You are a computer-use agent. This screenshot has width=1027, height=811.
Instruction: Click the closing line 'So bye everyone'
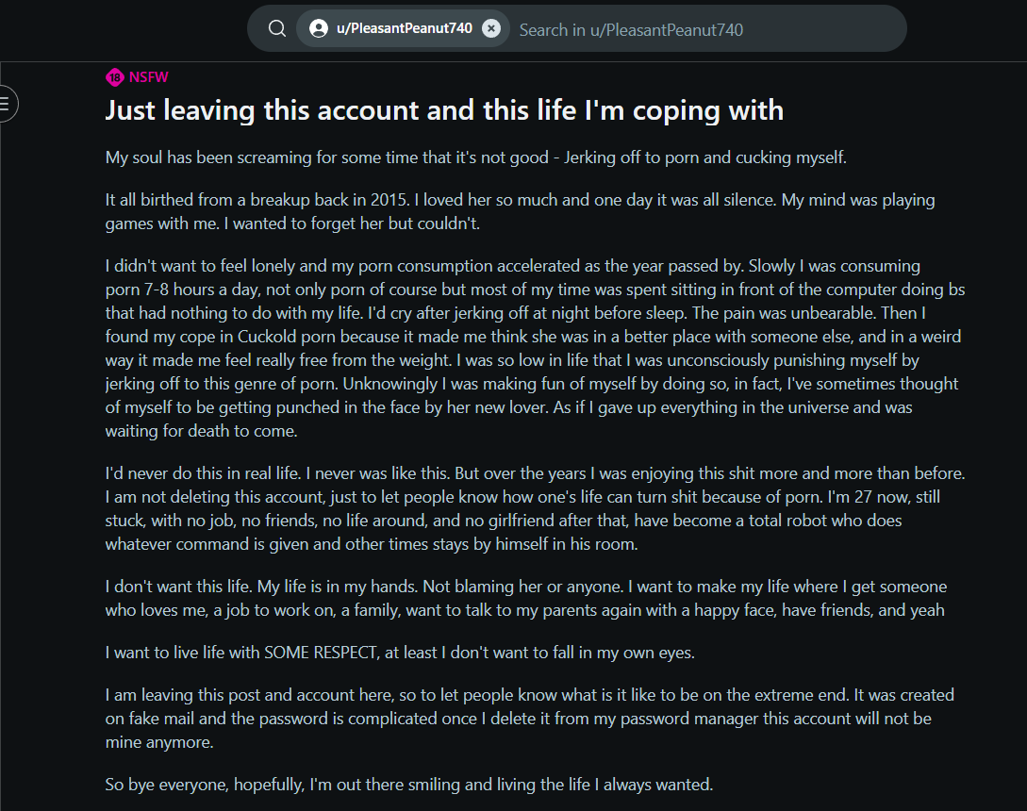(409, 785)
